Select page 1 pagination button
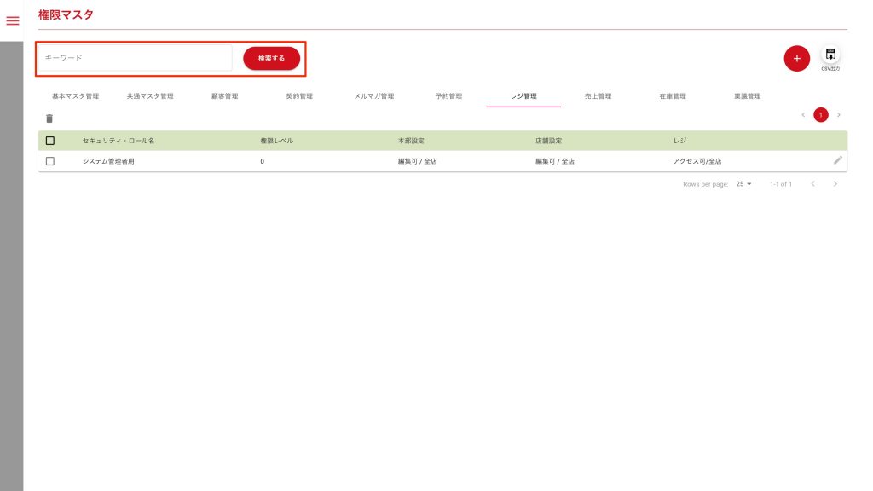The image size is (873, 491). point(820,114)
